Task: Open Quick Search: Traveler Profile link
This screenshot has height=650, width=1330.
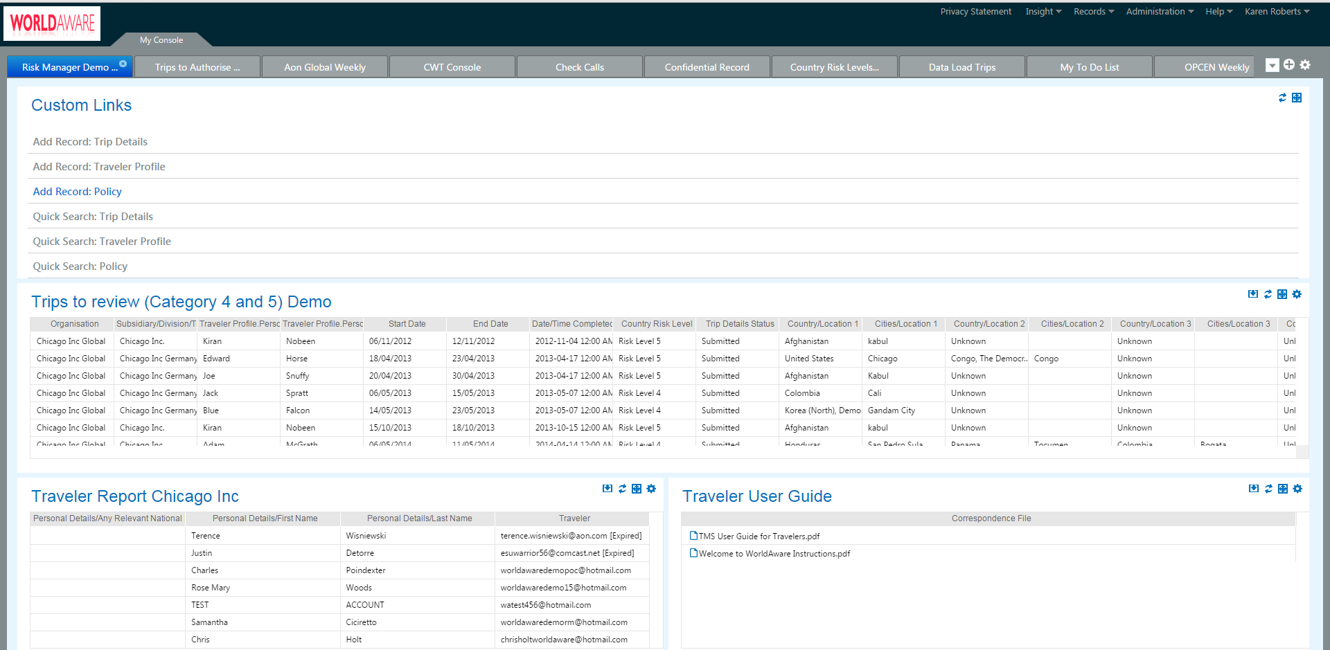Action: pyautogui.click(x=102, y=242)
